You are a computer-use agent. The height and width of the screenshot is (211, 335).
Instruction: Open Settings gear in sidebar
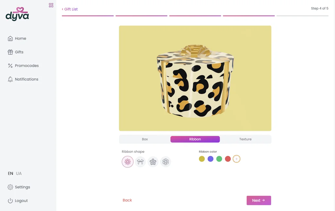point(19,187)
